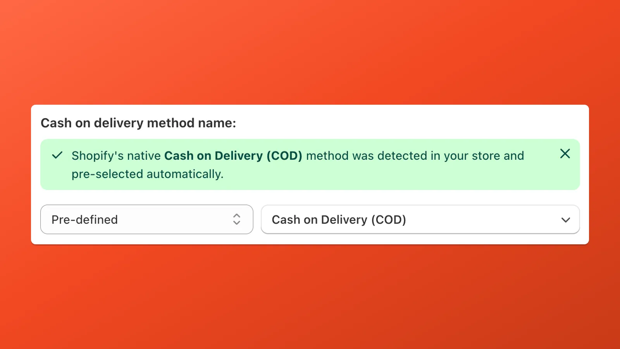Open the Cash on Delivery (COD) dropdown
This screenshot has width=620, height=349.
[x=420, y=219]
